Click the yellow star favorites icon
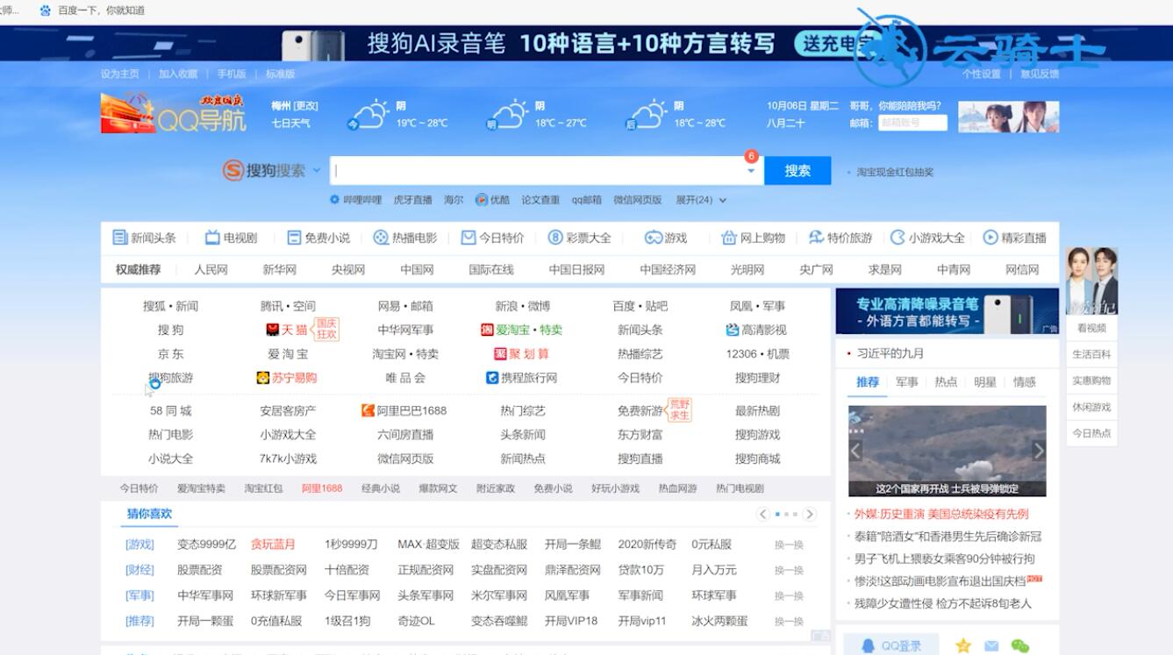1173x655 pixels. coord(963,646)
